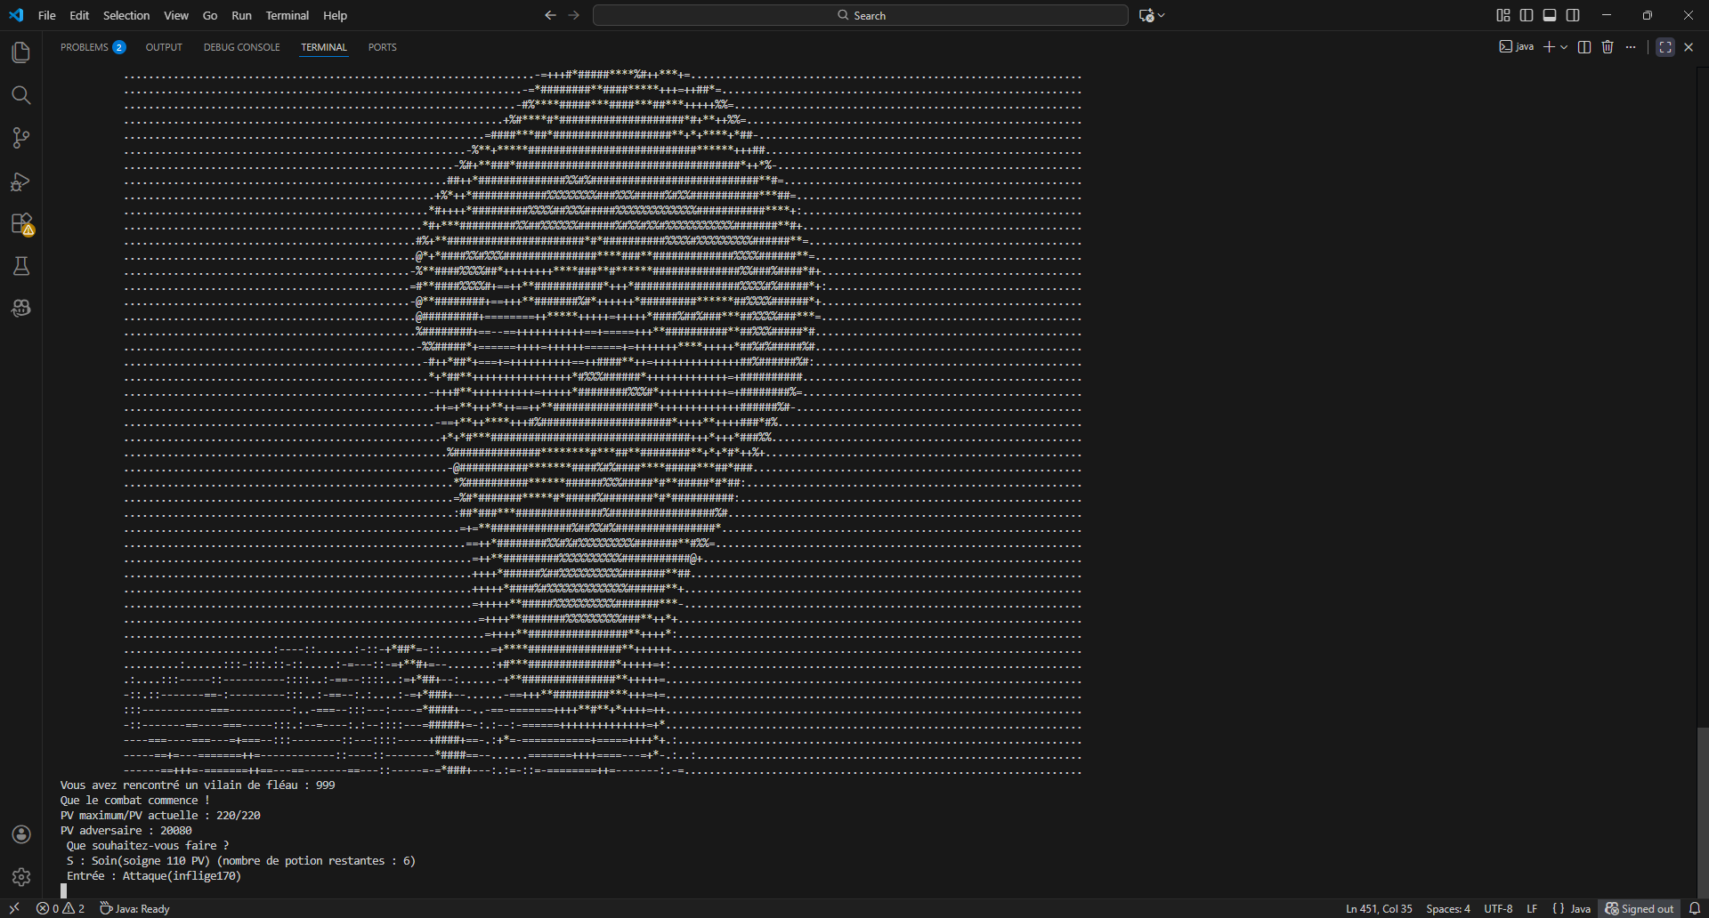
Task: Go to line via Ln 451, Col 35
Action: pos(1379,908)
